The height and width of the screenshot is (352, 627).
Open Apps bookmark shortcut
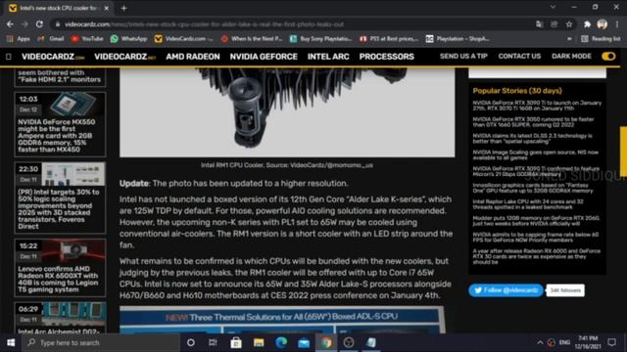(x=19, y=39)
